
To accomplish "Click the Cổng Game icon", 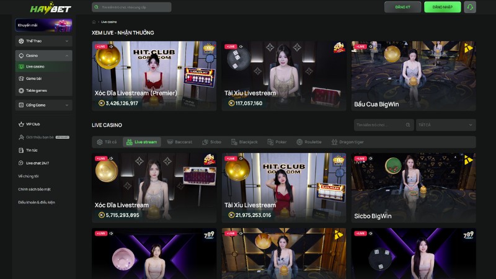I will coord(21,105).
